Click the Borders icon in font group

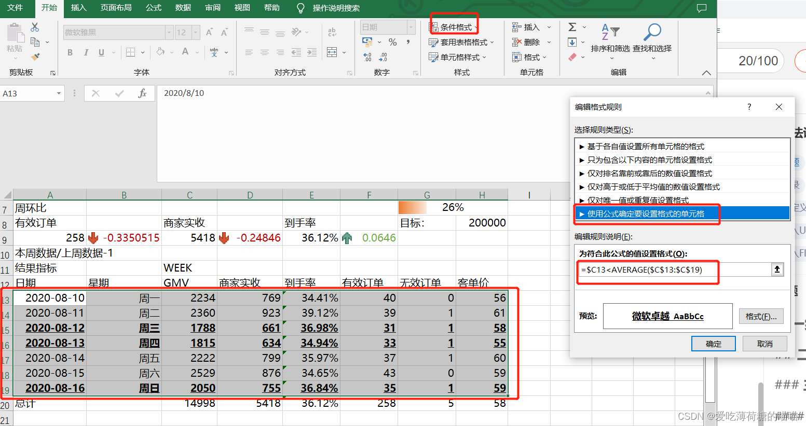pos(131,52)
